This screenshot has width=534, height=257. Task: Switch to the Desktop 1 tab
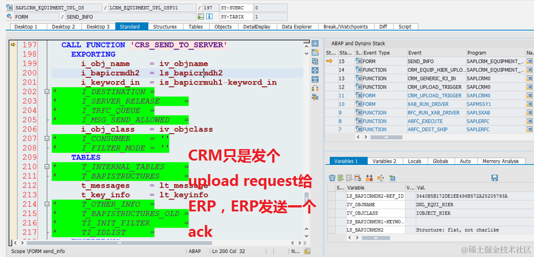pos(26,27)
